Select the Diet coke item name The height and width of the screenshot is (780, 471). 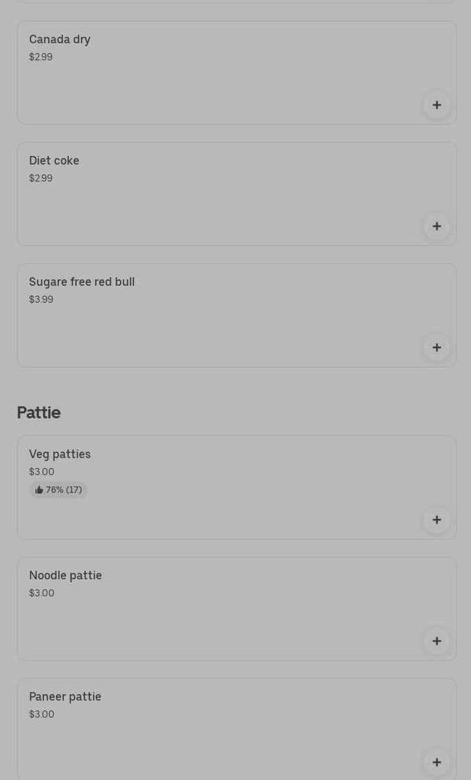[x=54, y=161]
